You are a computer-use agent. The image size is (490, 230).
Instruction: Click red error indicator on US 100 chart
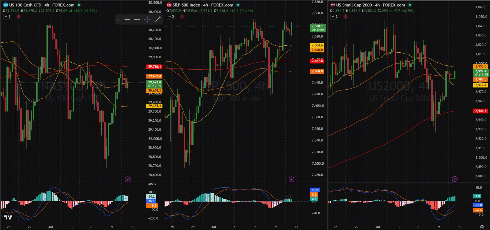(x=18, y=17)
